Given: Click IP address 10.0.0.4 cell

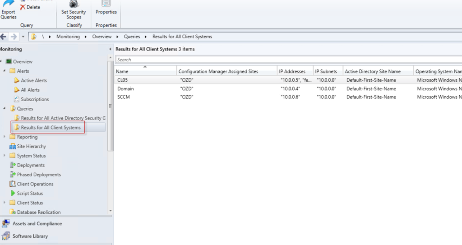Looking at the screenshot, I should point(290,88).
